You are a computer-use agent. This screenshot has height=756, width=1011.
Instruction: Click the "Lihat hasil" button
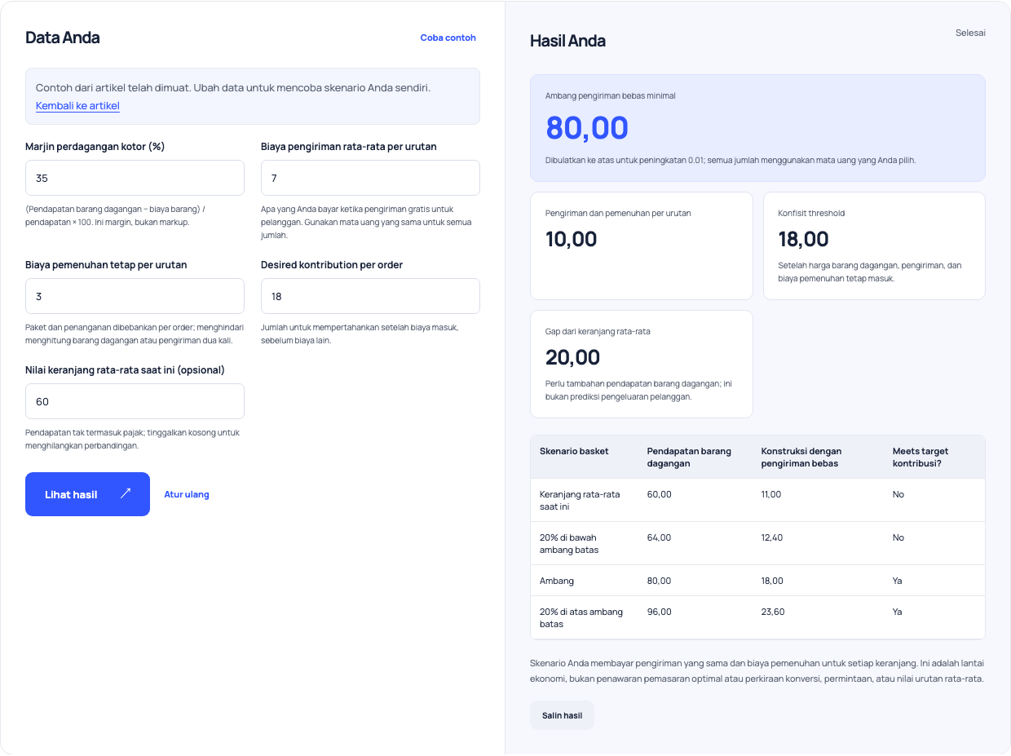point(87,494)
